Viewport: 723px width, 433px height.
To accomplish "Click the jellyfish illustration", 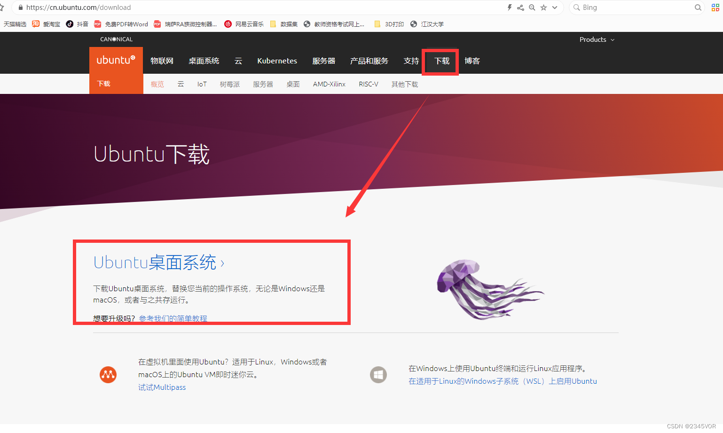I will [490, 289].
